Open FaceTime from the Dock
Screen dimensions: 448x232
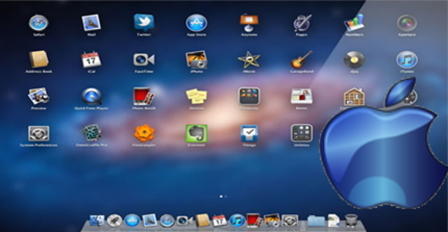point(185,220)
